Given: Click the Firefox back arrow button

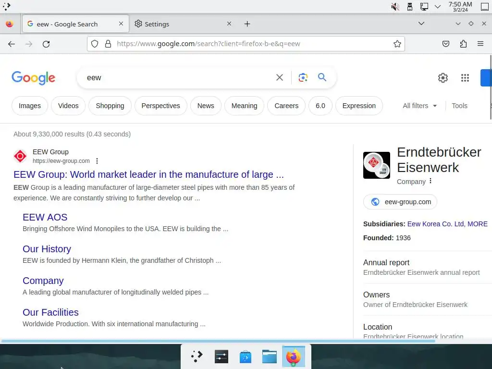Looking at the screenshot, I should [12, 44].
